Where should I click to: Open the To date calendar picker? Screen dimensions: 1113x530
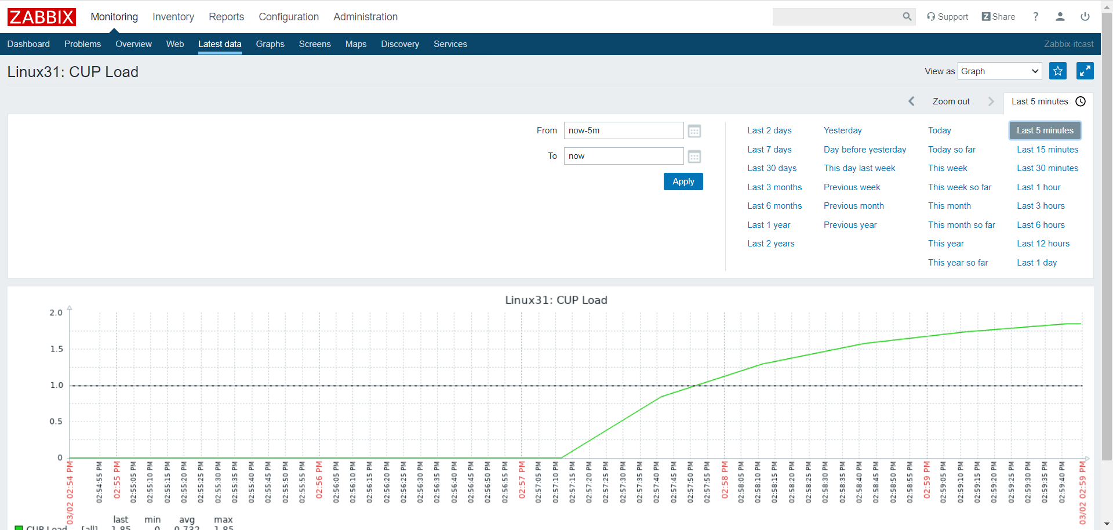click(x=694, y=157)
